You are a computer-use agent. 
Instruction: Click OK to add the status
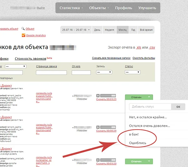click(178, 107)
